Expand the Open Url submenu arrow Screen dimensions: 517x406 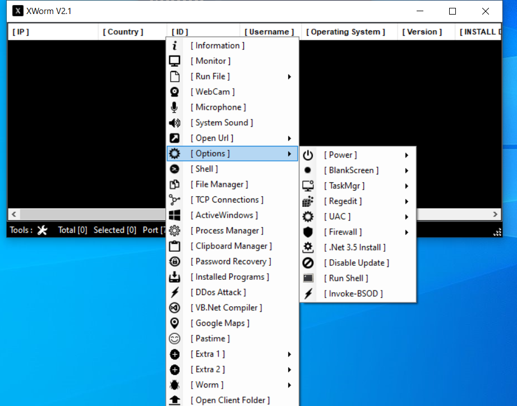(x=289, y=138)
